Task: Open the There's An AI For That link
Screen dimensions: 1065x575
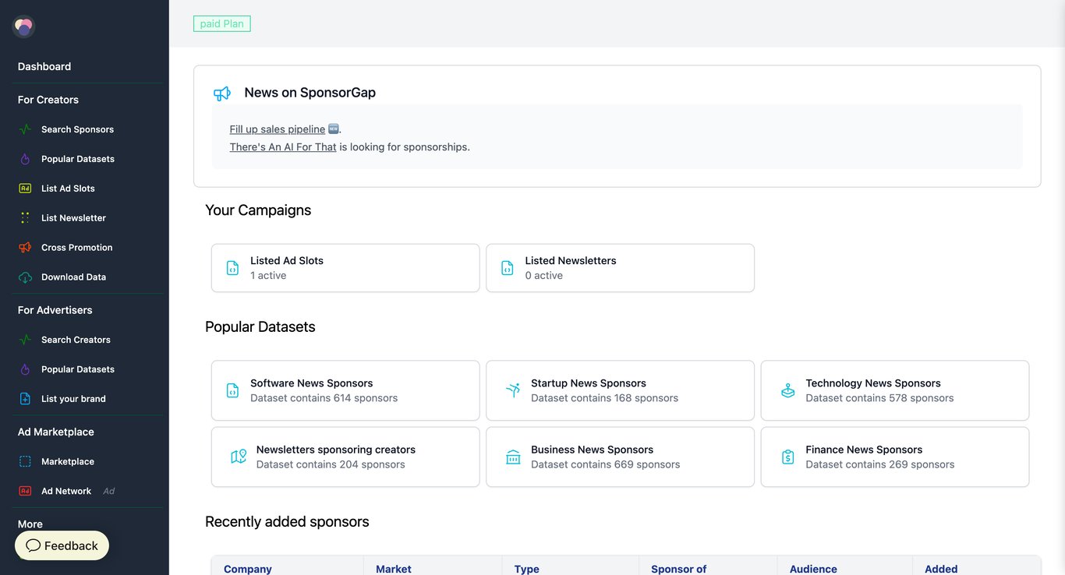Action: coord(283,146)
